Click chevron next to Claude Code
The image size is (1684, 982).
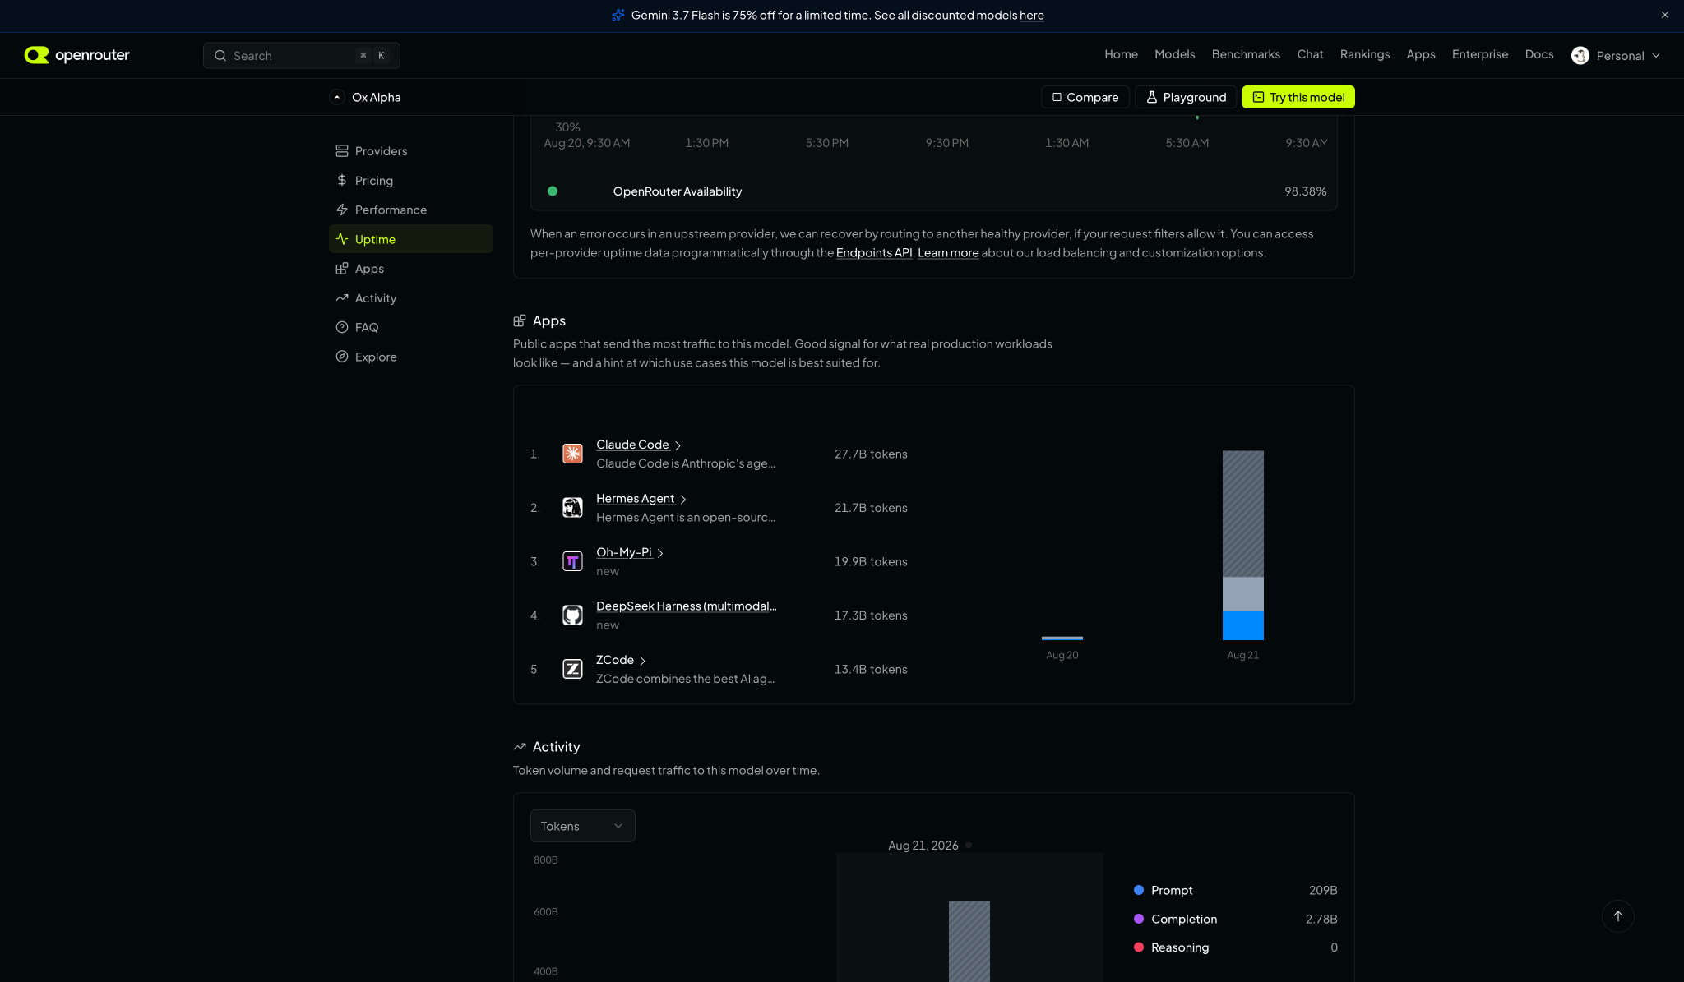click(x=678, y=445)
